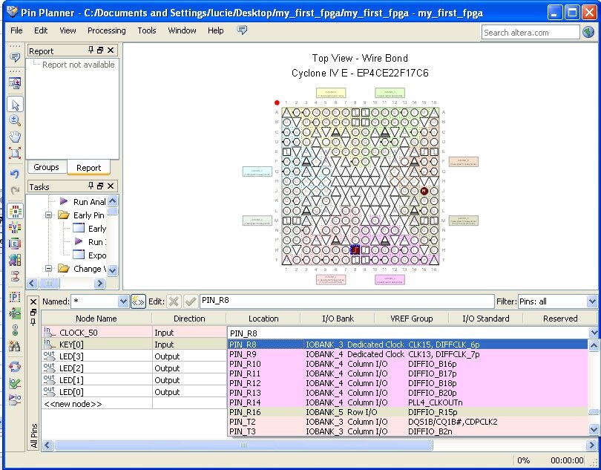601x470 pixels.
Task: Collapse the Early Pin folder in Tasks
Action: [49, 215]
